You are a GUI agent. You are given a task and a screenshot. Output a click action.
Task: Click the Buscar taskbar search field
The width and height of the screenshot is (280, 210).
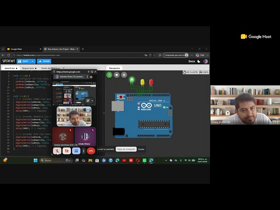(56, 161)
